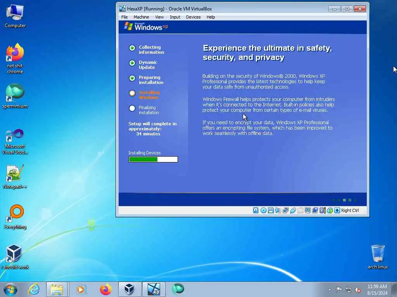Click the Show desktop strip at taskbar end

point(395,289)
